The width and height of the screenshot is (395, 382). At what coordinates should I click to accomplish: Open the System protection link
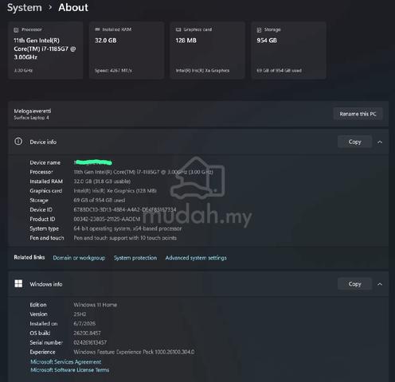135,258
